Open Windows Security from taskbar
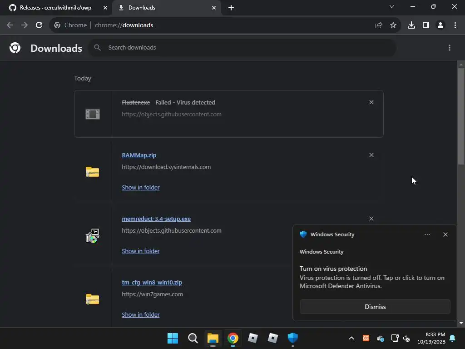The width and height of the screenshot is (465, 349). point(293,338)
